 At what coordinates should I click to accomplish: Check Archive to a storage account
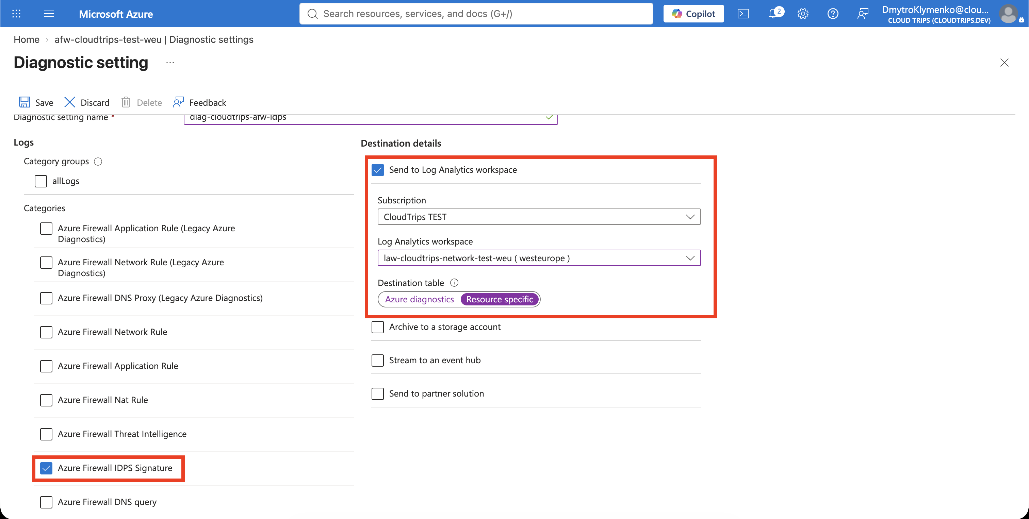pos(377,327)
